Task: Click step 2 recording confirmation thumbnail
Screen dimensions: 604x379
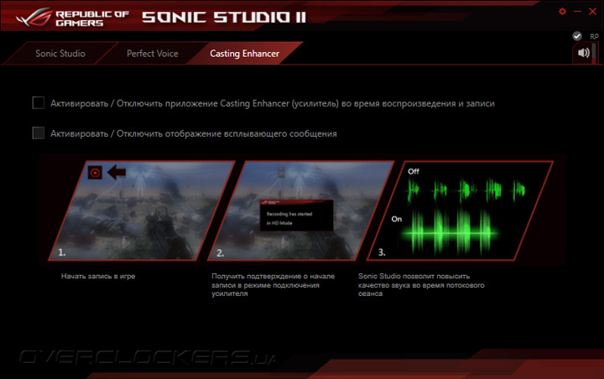Action: point(301,210)
